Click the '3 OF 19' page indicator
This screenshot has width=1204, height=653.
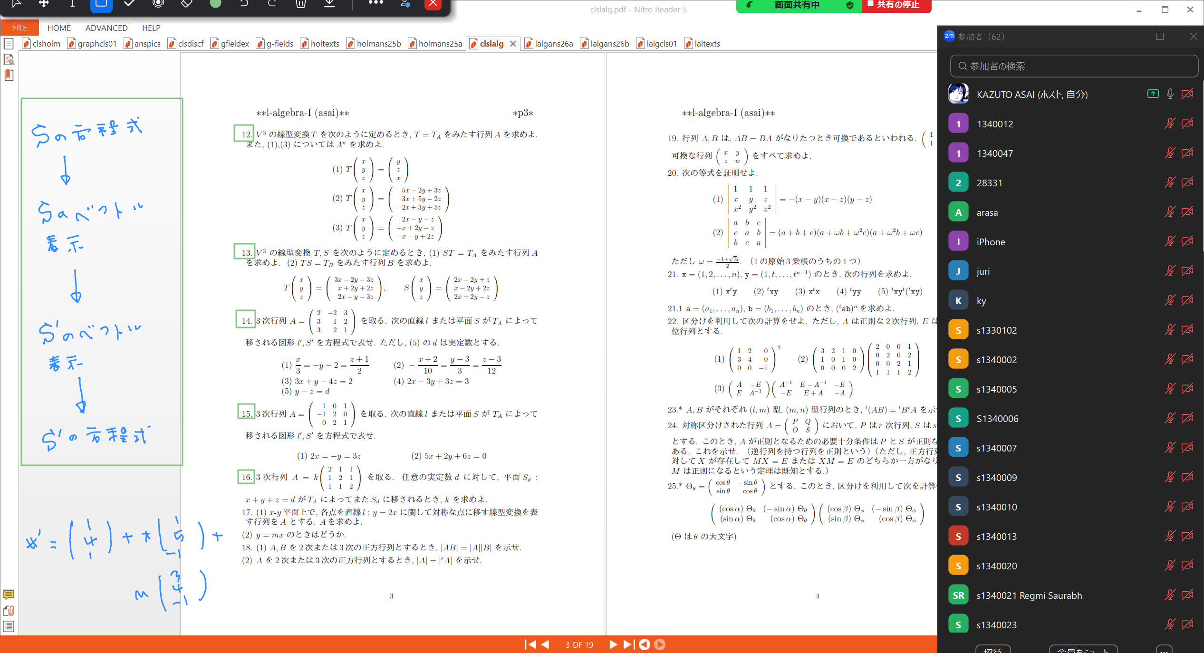point(579,645)
